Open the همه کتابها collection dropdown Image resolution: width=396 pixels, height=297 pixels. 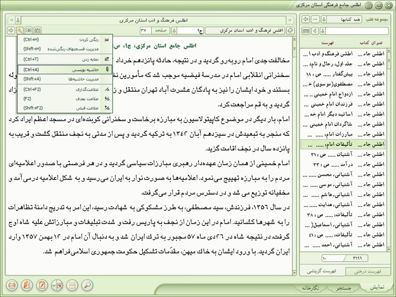click(x=324, y=19)
